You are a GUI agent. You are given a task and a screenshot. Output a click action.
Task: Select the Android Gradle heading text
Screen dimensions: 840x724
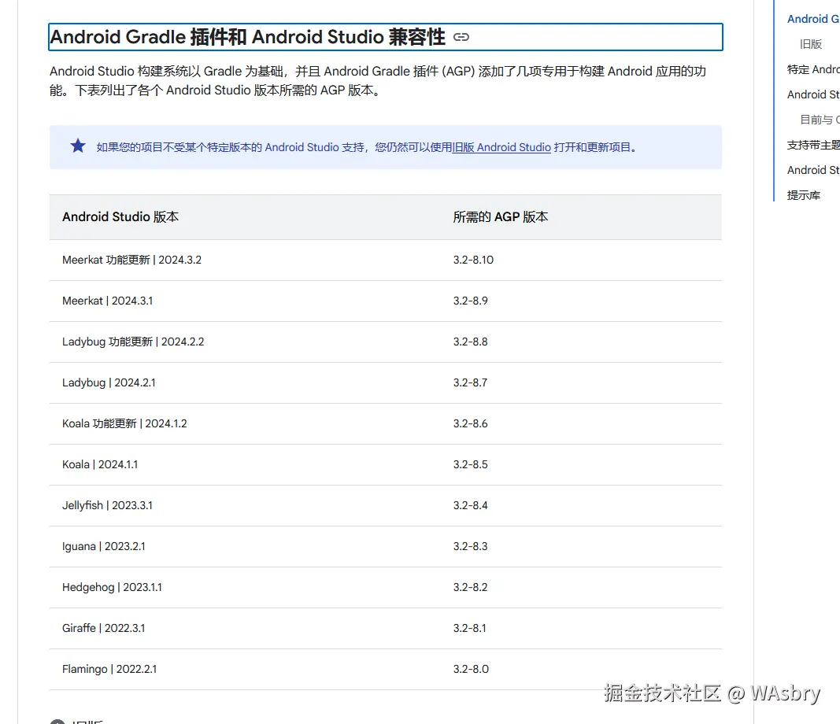tap(247, 37)
